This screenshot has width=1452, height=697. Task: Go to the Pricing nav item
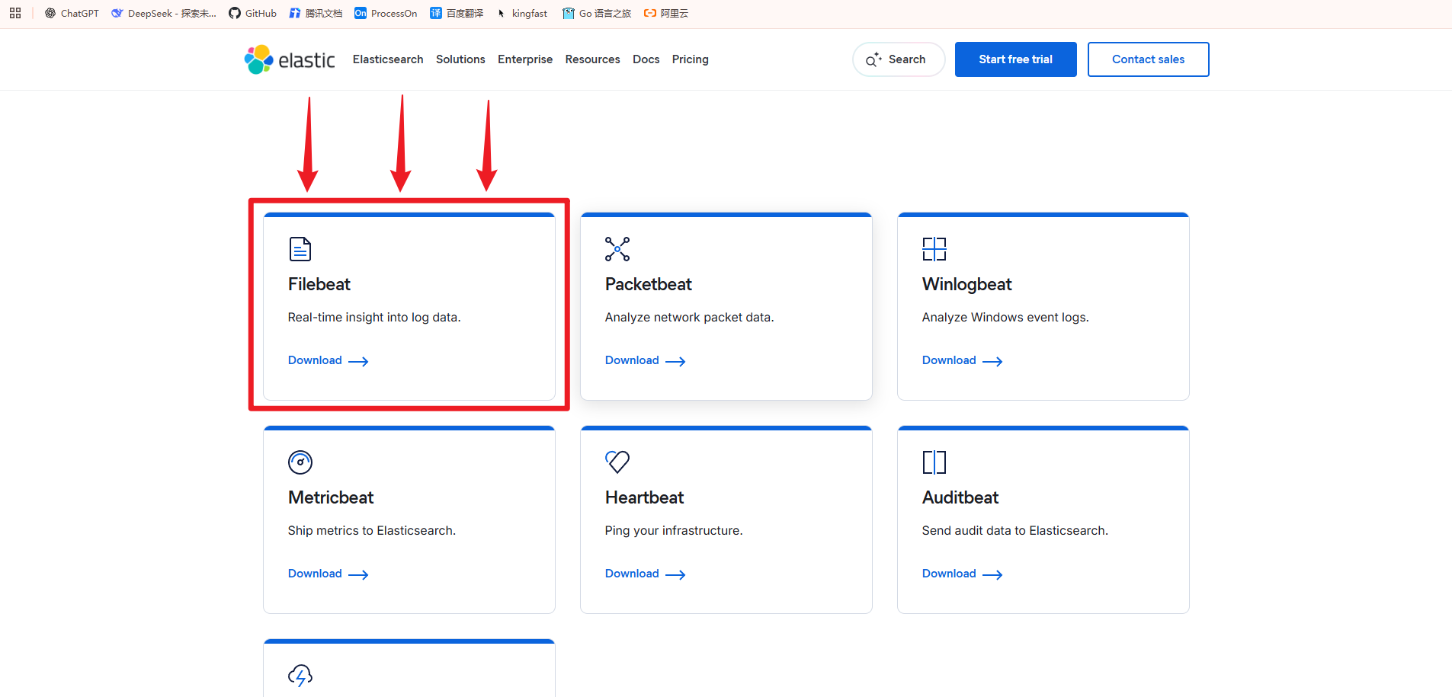coord(691,59)
